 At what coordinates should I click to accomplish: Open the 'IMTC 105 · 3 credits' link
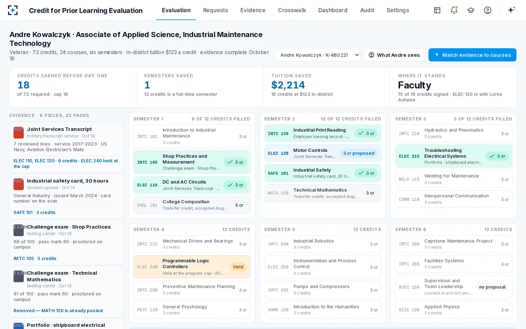tap(35, 258)
